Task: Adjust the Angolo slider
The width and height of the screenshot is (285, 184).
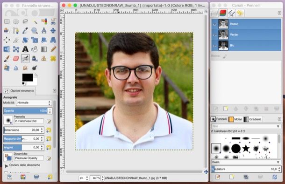Action: [x=21, y=147]
